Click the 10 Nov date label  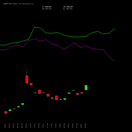(x=30, y=125)
